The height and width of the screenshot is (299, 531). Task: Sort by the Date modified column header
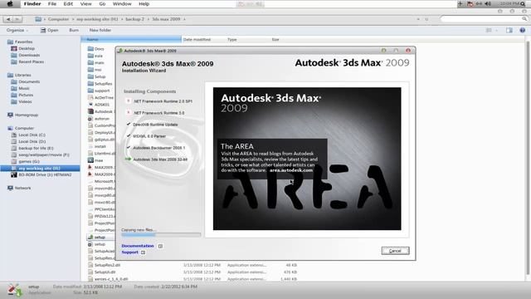tap(197, 40)
